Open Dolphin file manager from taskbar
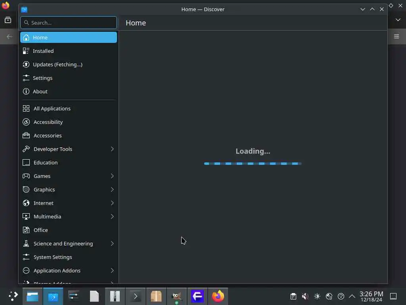The image size is (406, 305). point(33,296)
